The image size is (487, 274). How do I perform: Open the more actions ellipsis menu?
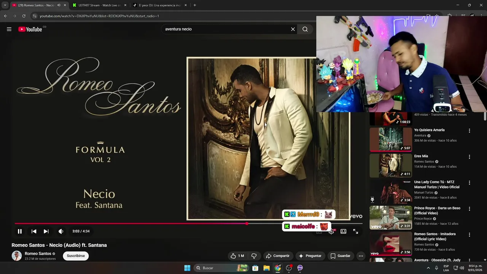(361, 256)
